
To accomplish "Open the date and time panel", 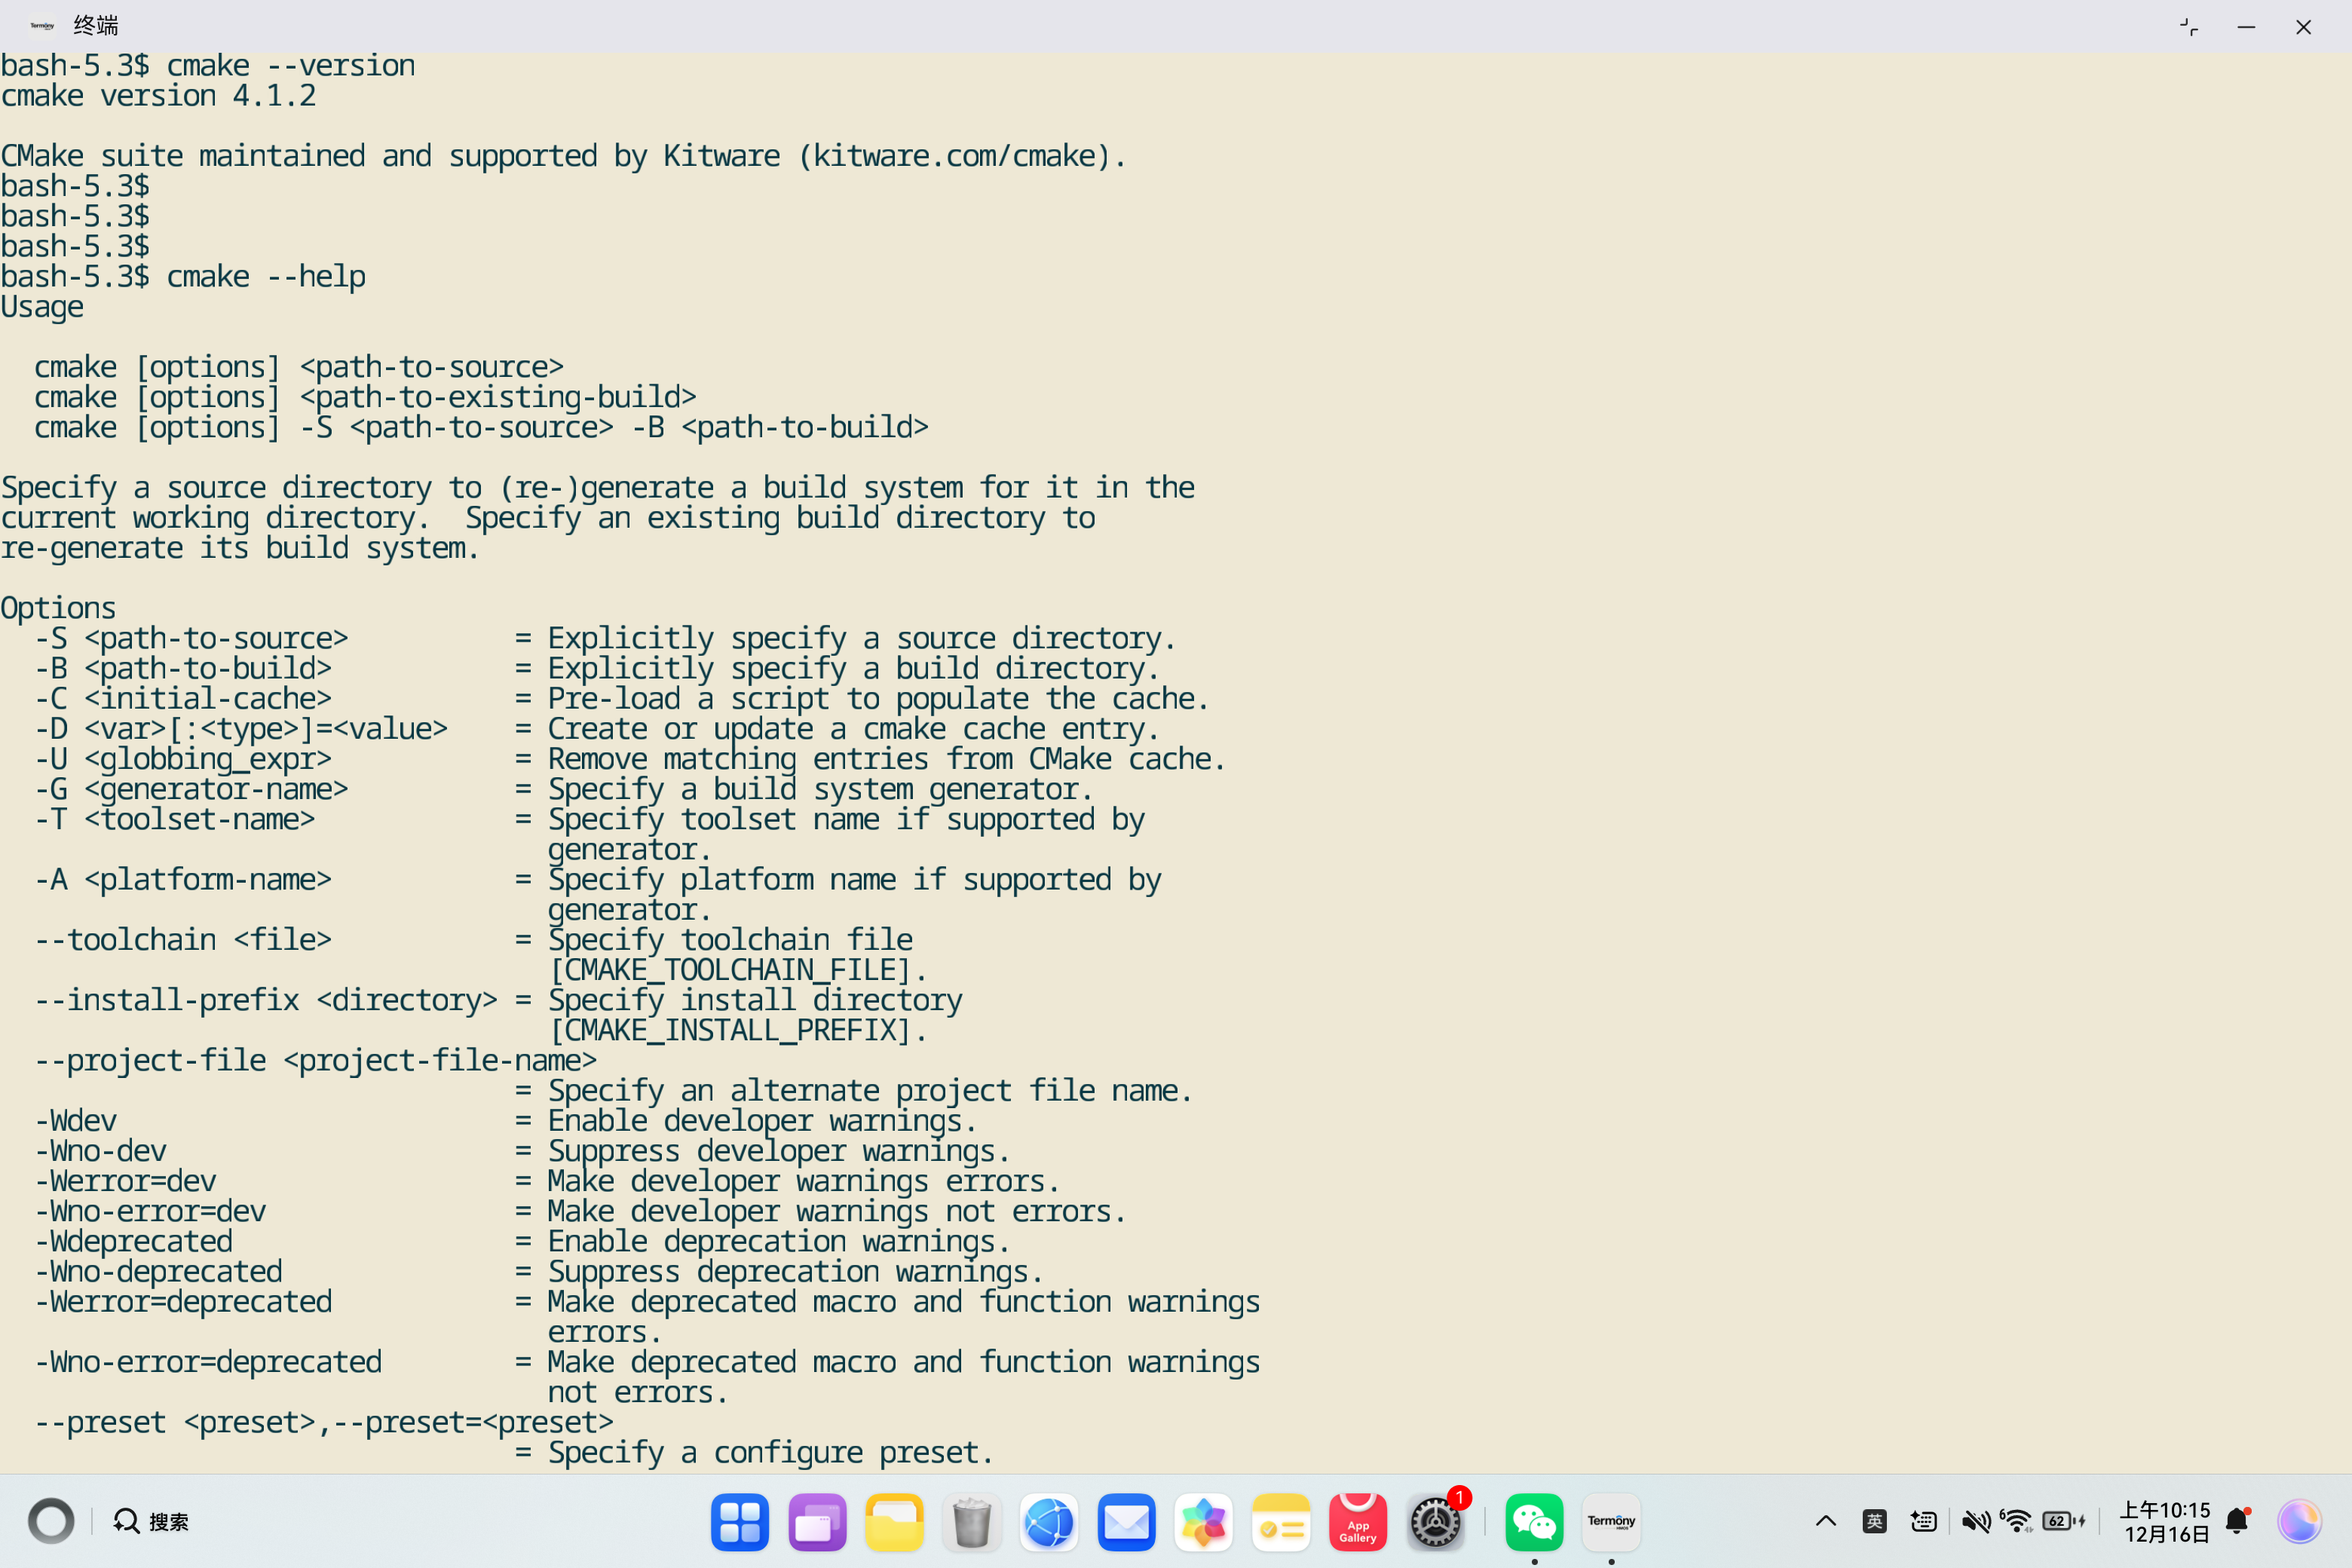I will 2165,1521.
